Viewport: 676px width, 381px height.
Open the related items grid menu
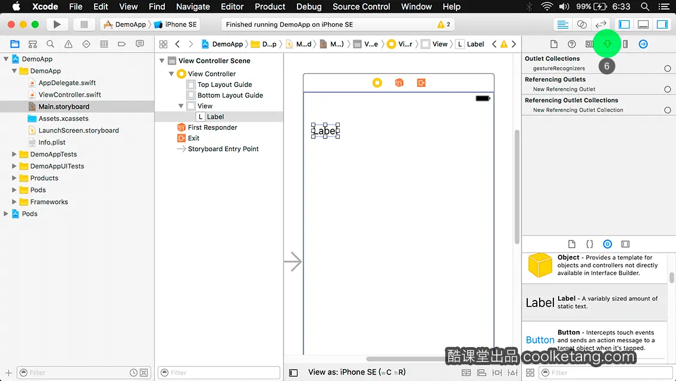[164, 44]
